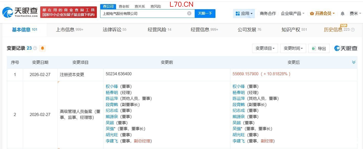
Task: Open the 变更时间 filter dropdown
Action: [293, 48]
